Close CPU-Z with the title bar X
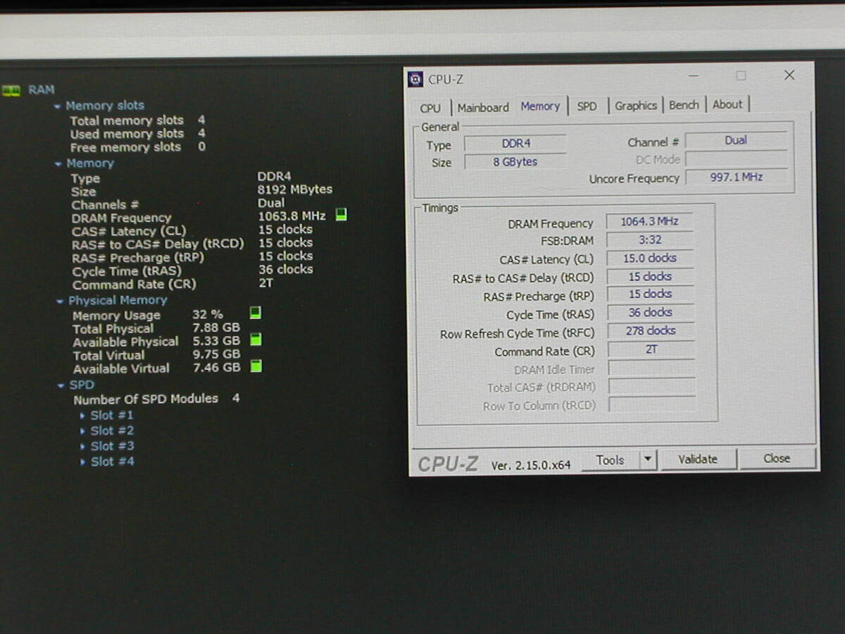 click(x=789, y=75)
